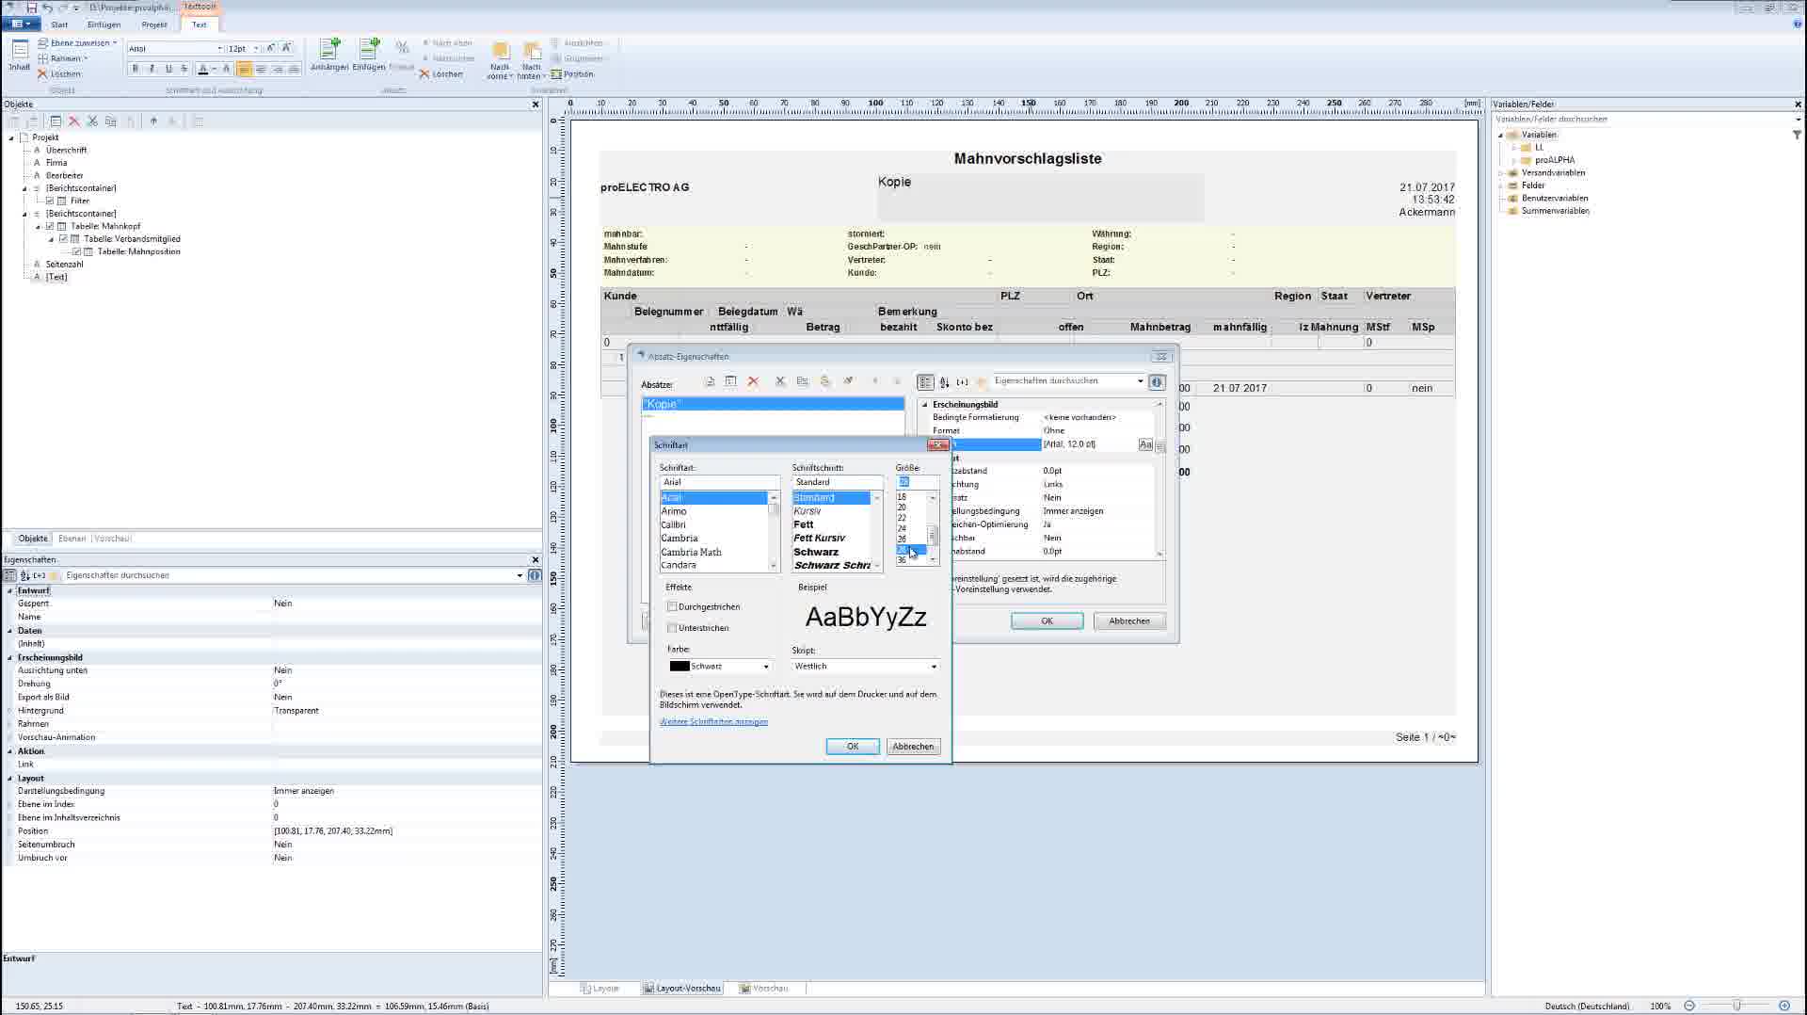The image size is (1807, 1015).
Task: Click alphabetical sort icon in Absatz-Eigenschaften
Action: [944, 382]
